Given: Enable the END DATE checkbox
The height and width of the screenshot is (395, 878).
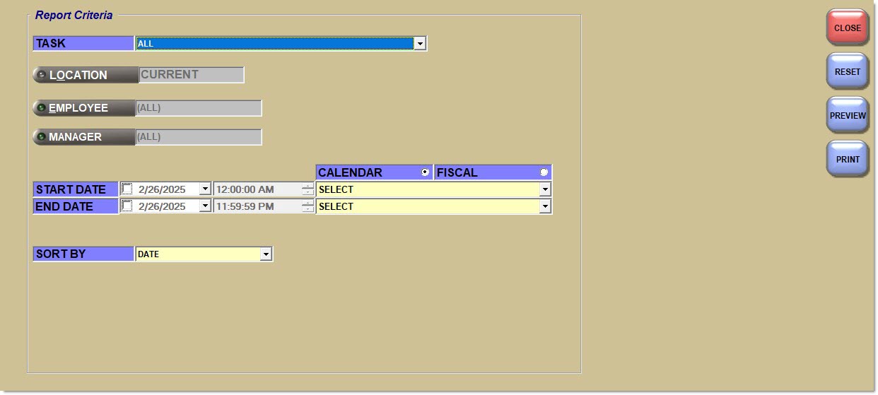Looking at the screenshot, I should point(127,206).
